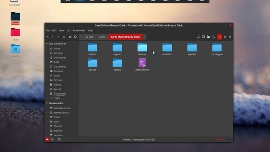Hide sidebar button in status bar

59,139
